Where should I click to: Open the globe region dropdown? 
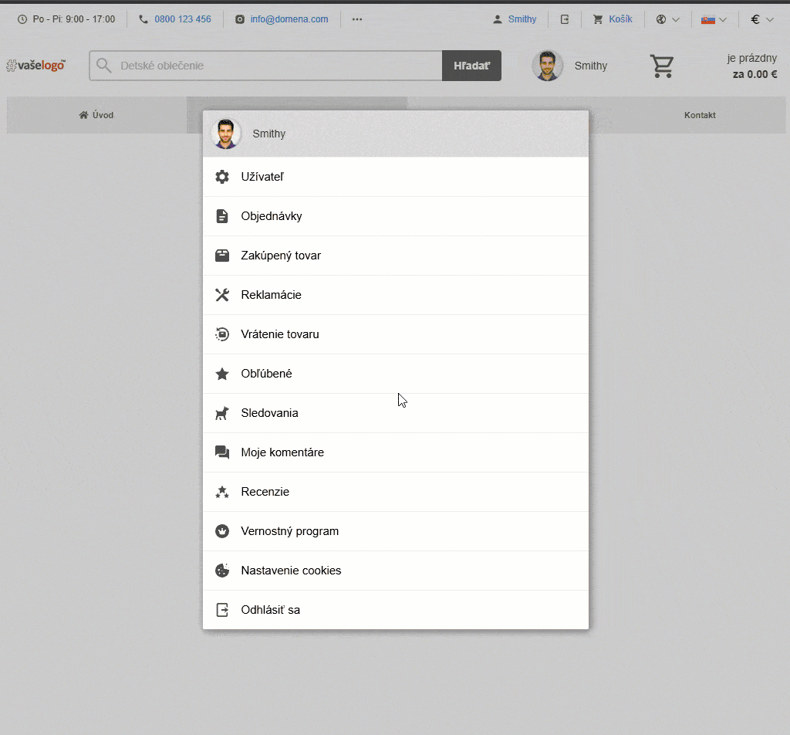(x=668, y=19)
